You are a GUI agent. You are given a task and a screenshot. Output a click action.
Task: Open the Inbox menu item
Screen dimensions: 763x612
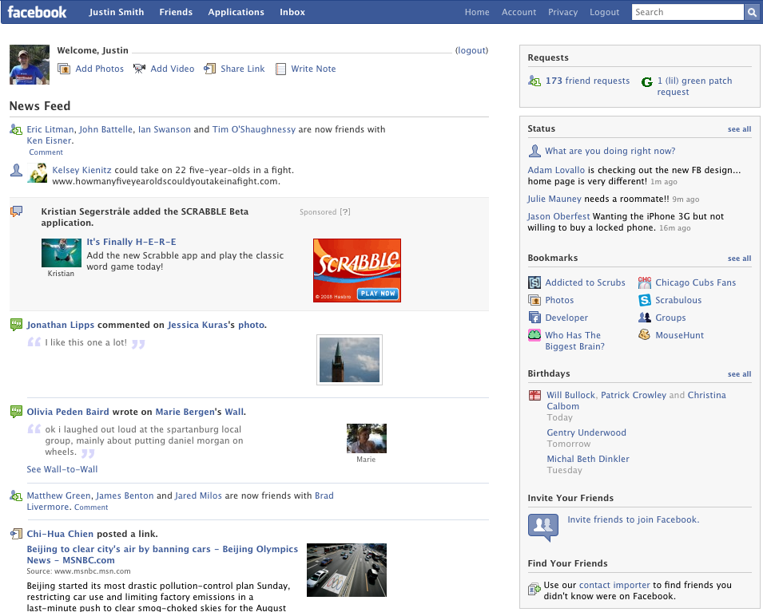tap(292, 12)
